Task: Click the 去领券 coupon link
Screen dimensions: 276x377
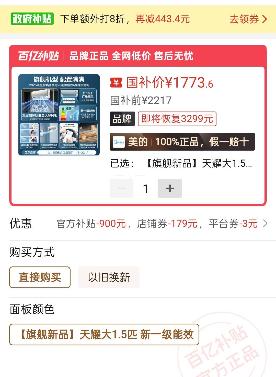Action: [x=244, y=19]
